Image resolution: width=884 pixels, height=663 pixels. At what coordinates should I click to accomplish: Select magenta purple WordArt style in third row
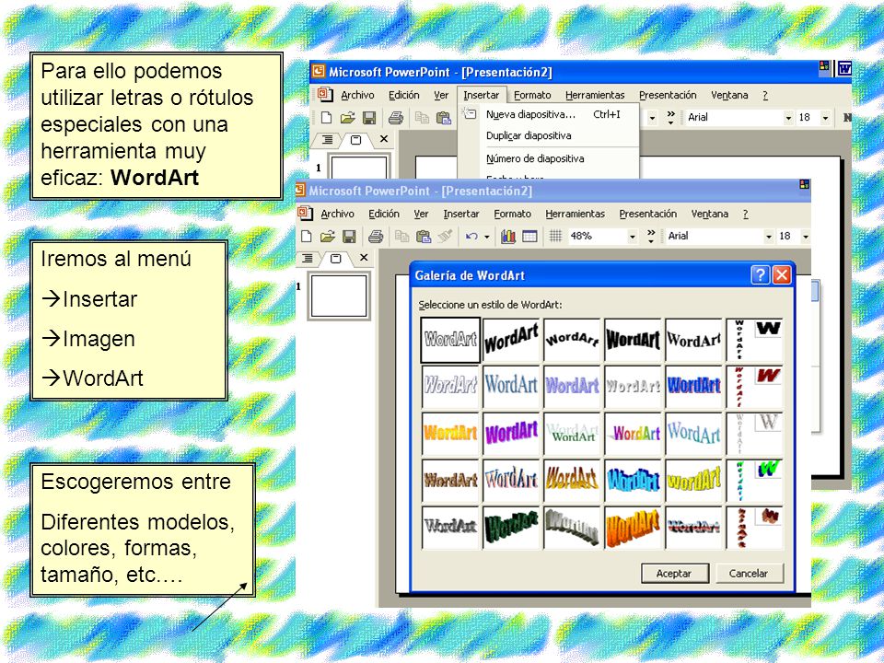point(511,433)
